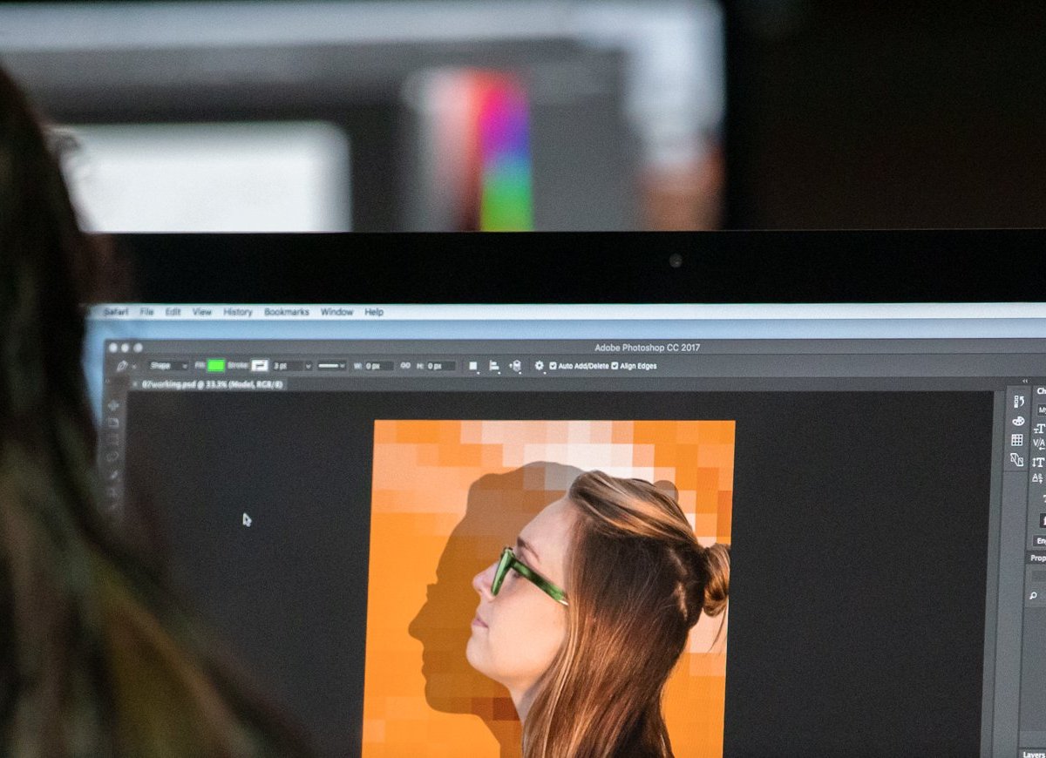The height and width of the screenshot is (758, 1046).
Task: Click the portrait image on the canvas
Action: point(550,589)
